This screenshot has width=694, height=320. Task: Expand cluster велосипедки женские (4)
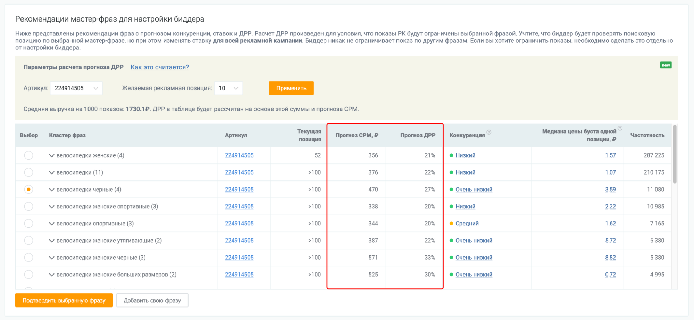point(52,156)
